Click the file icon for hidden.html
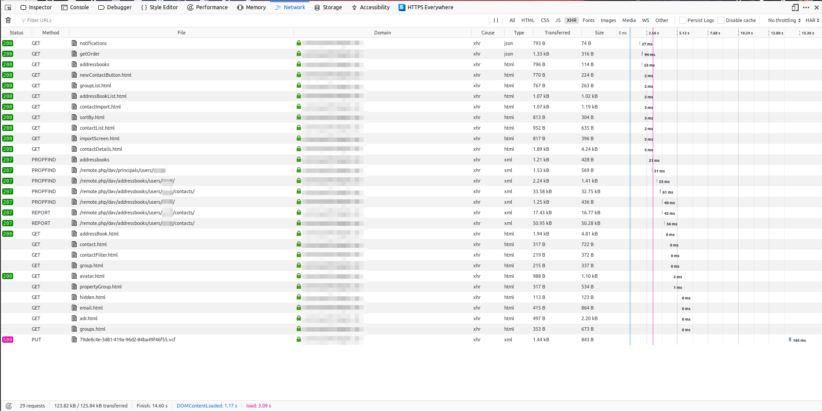This screenshot has width=822, height=411. [74, 297]
